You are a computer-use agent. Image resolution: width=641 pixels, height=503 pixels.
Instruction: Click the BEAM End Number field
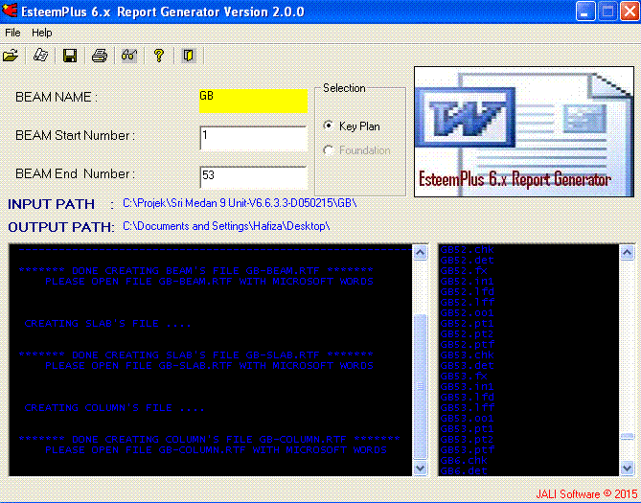[x=254, y=177]
